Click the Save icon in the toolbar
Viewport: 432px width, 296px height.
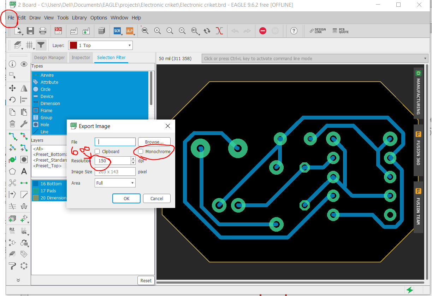(x=30, y=31)
